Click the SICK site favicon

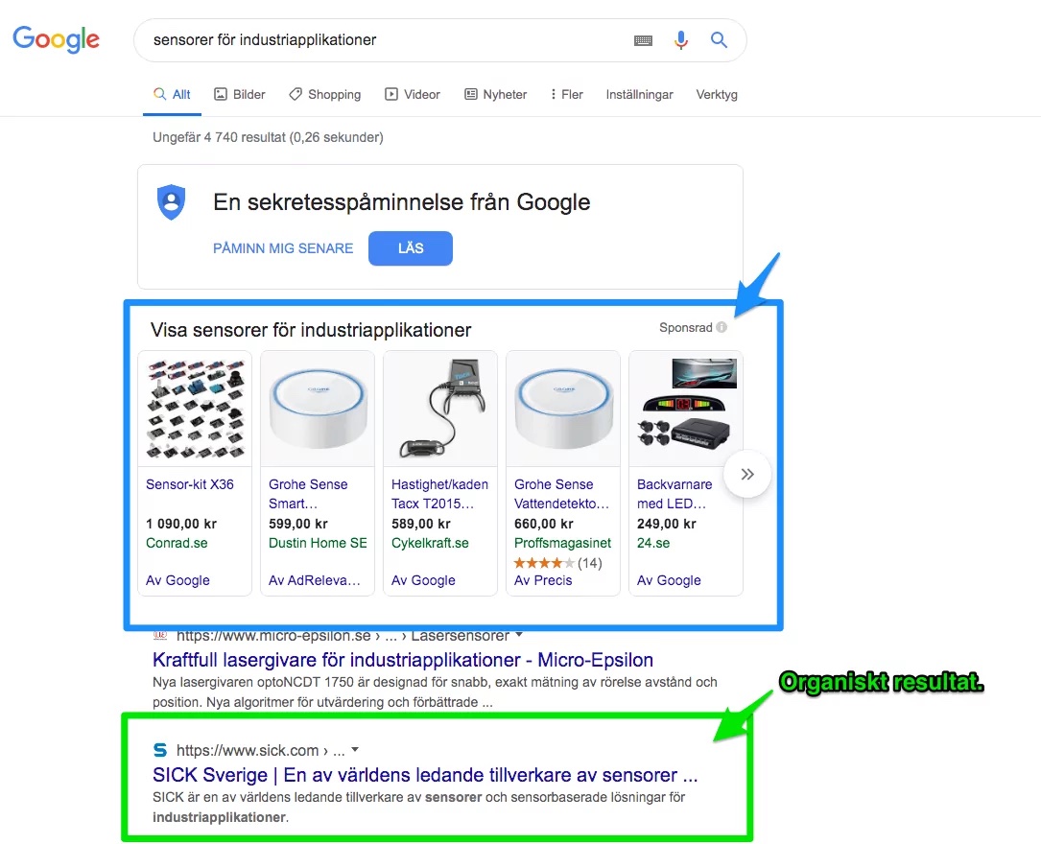(x=160, y=750)
